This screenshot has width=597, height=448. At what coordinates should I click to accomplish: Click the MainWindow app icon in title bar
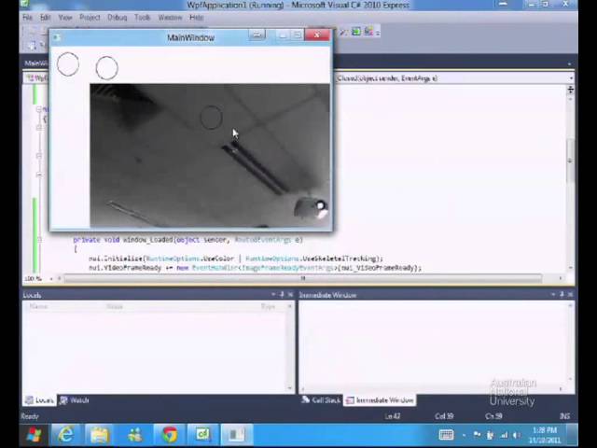pos(57,37)
